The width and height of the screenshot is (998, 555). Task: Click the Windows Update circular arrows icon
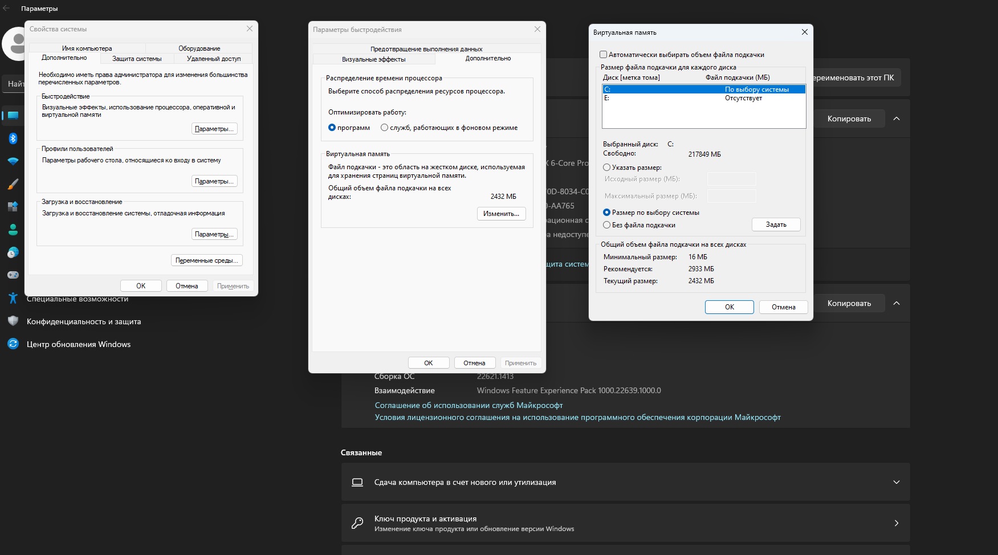[13, 344]
